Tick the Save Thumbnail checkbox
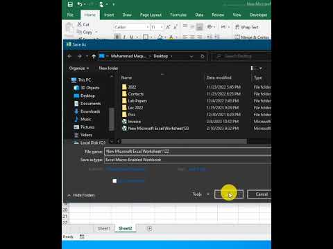 click(x=114, y=181)
